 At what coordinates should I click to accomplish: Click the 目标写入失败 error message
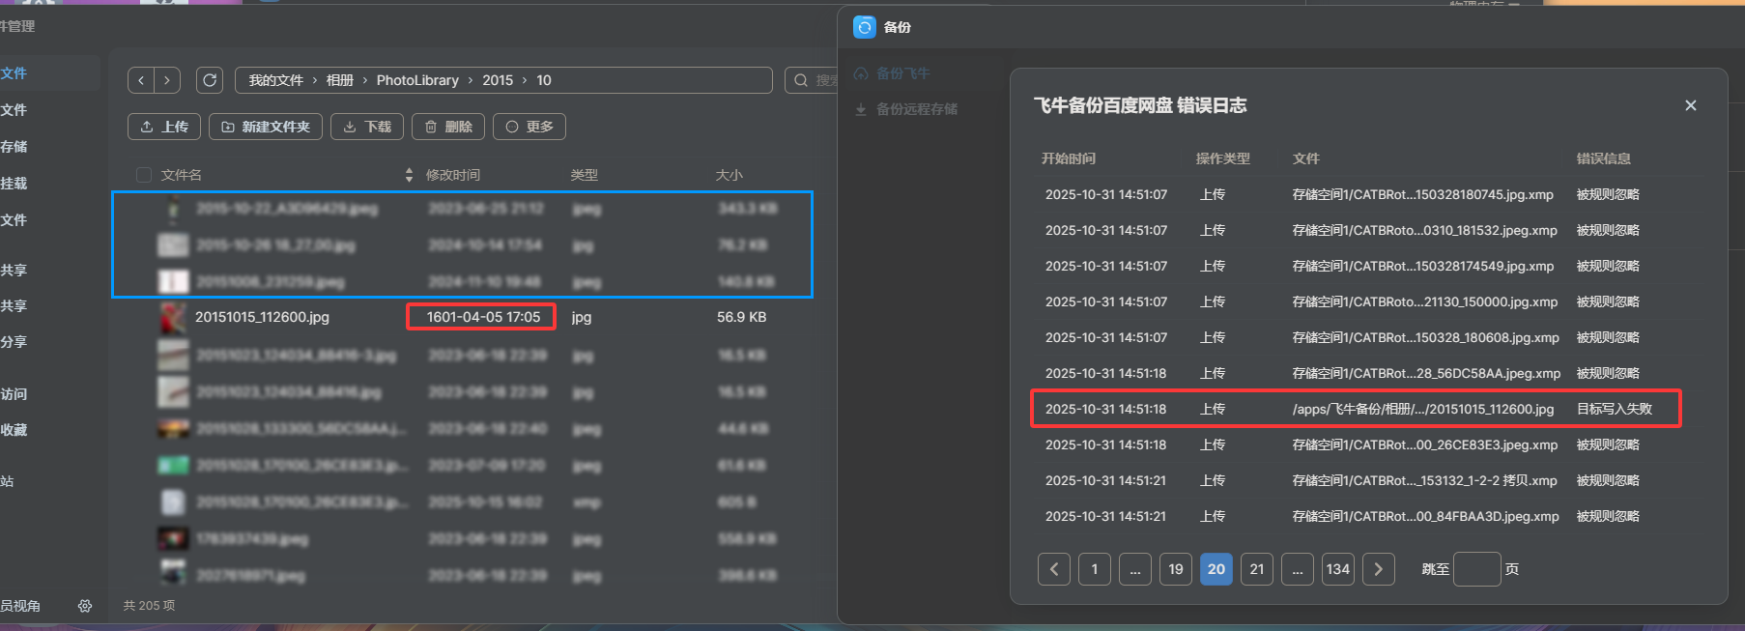click(1615, 409)
